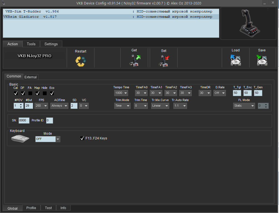Screen dimensions: 279x213
Task: Click the joystick device image thumbnail
Action: pos(248,23)
